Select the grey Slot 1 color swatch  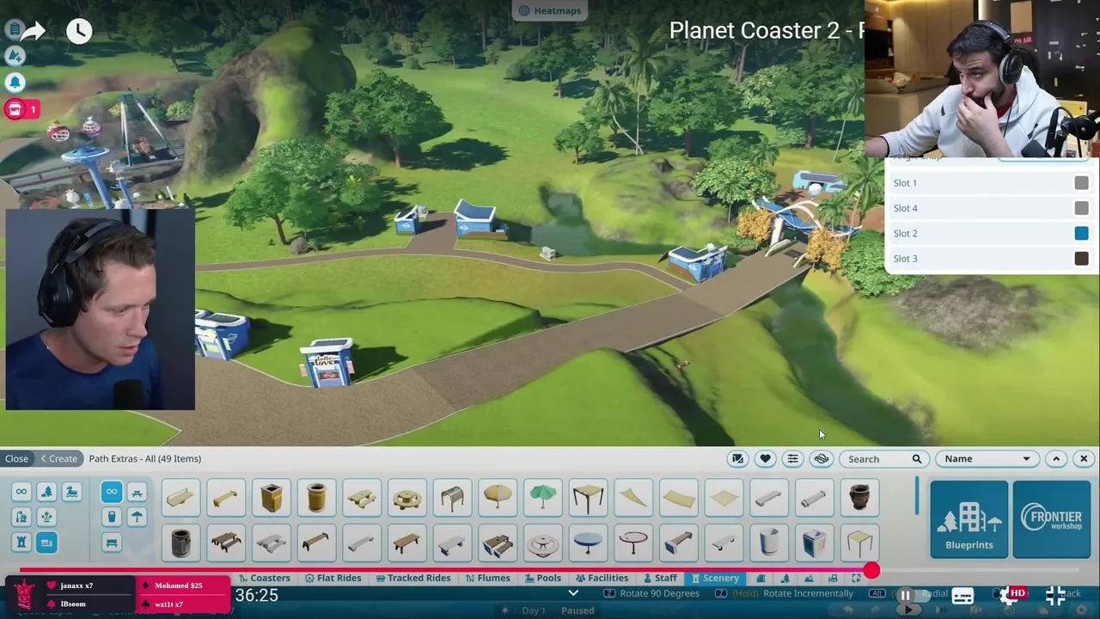(1081, 183)
